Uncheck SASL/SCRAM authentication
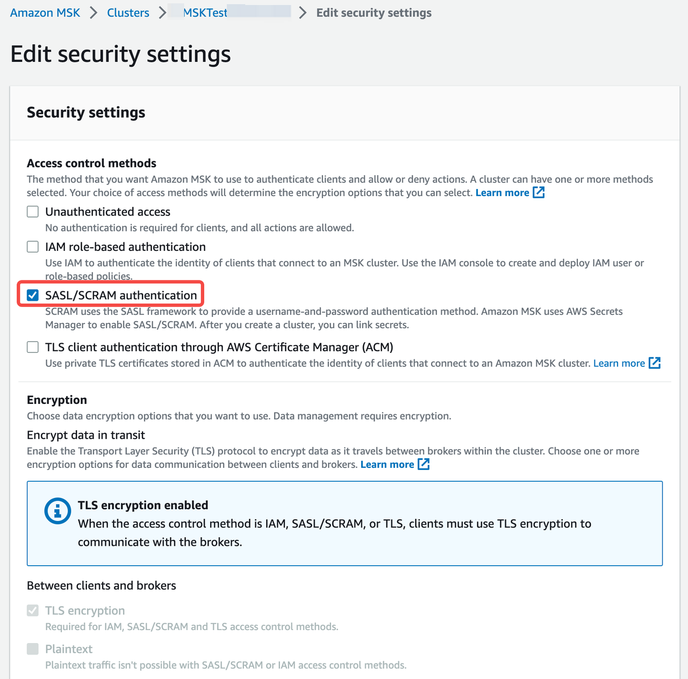688x679 pixels. [33, 295]
